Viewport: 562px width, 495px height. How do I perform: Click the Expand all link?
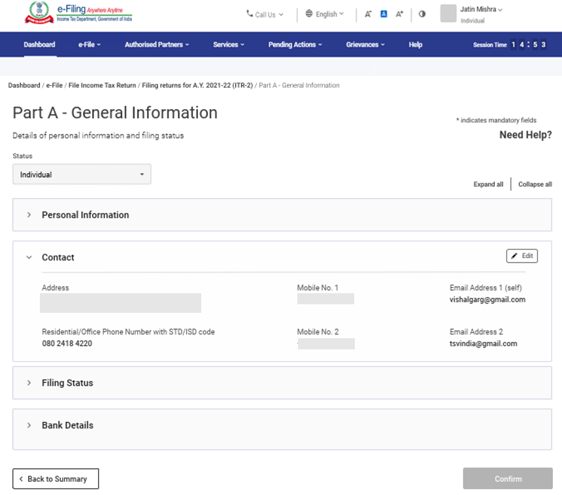pos(488,184)
